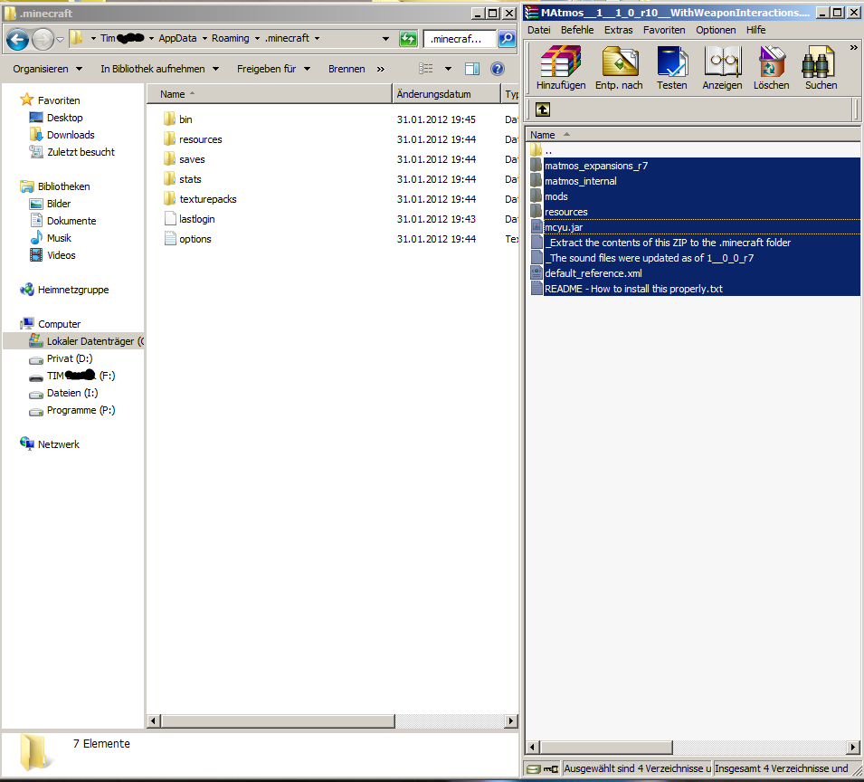Click the Testen archive icon
The image size is (864, 782).
[x=671, y=68]
